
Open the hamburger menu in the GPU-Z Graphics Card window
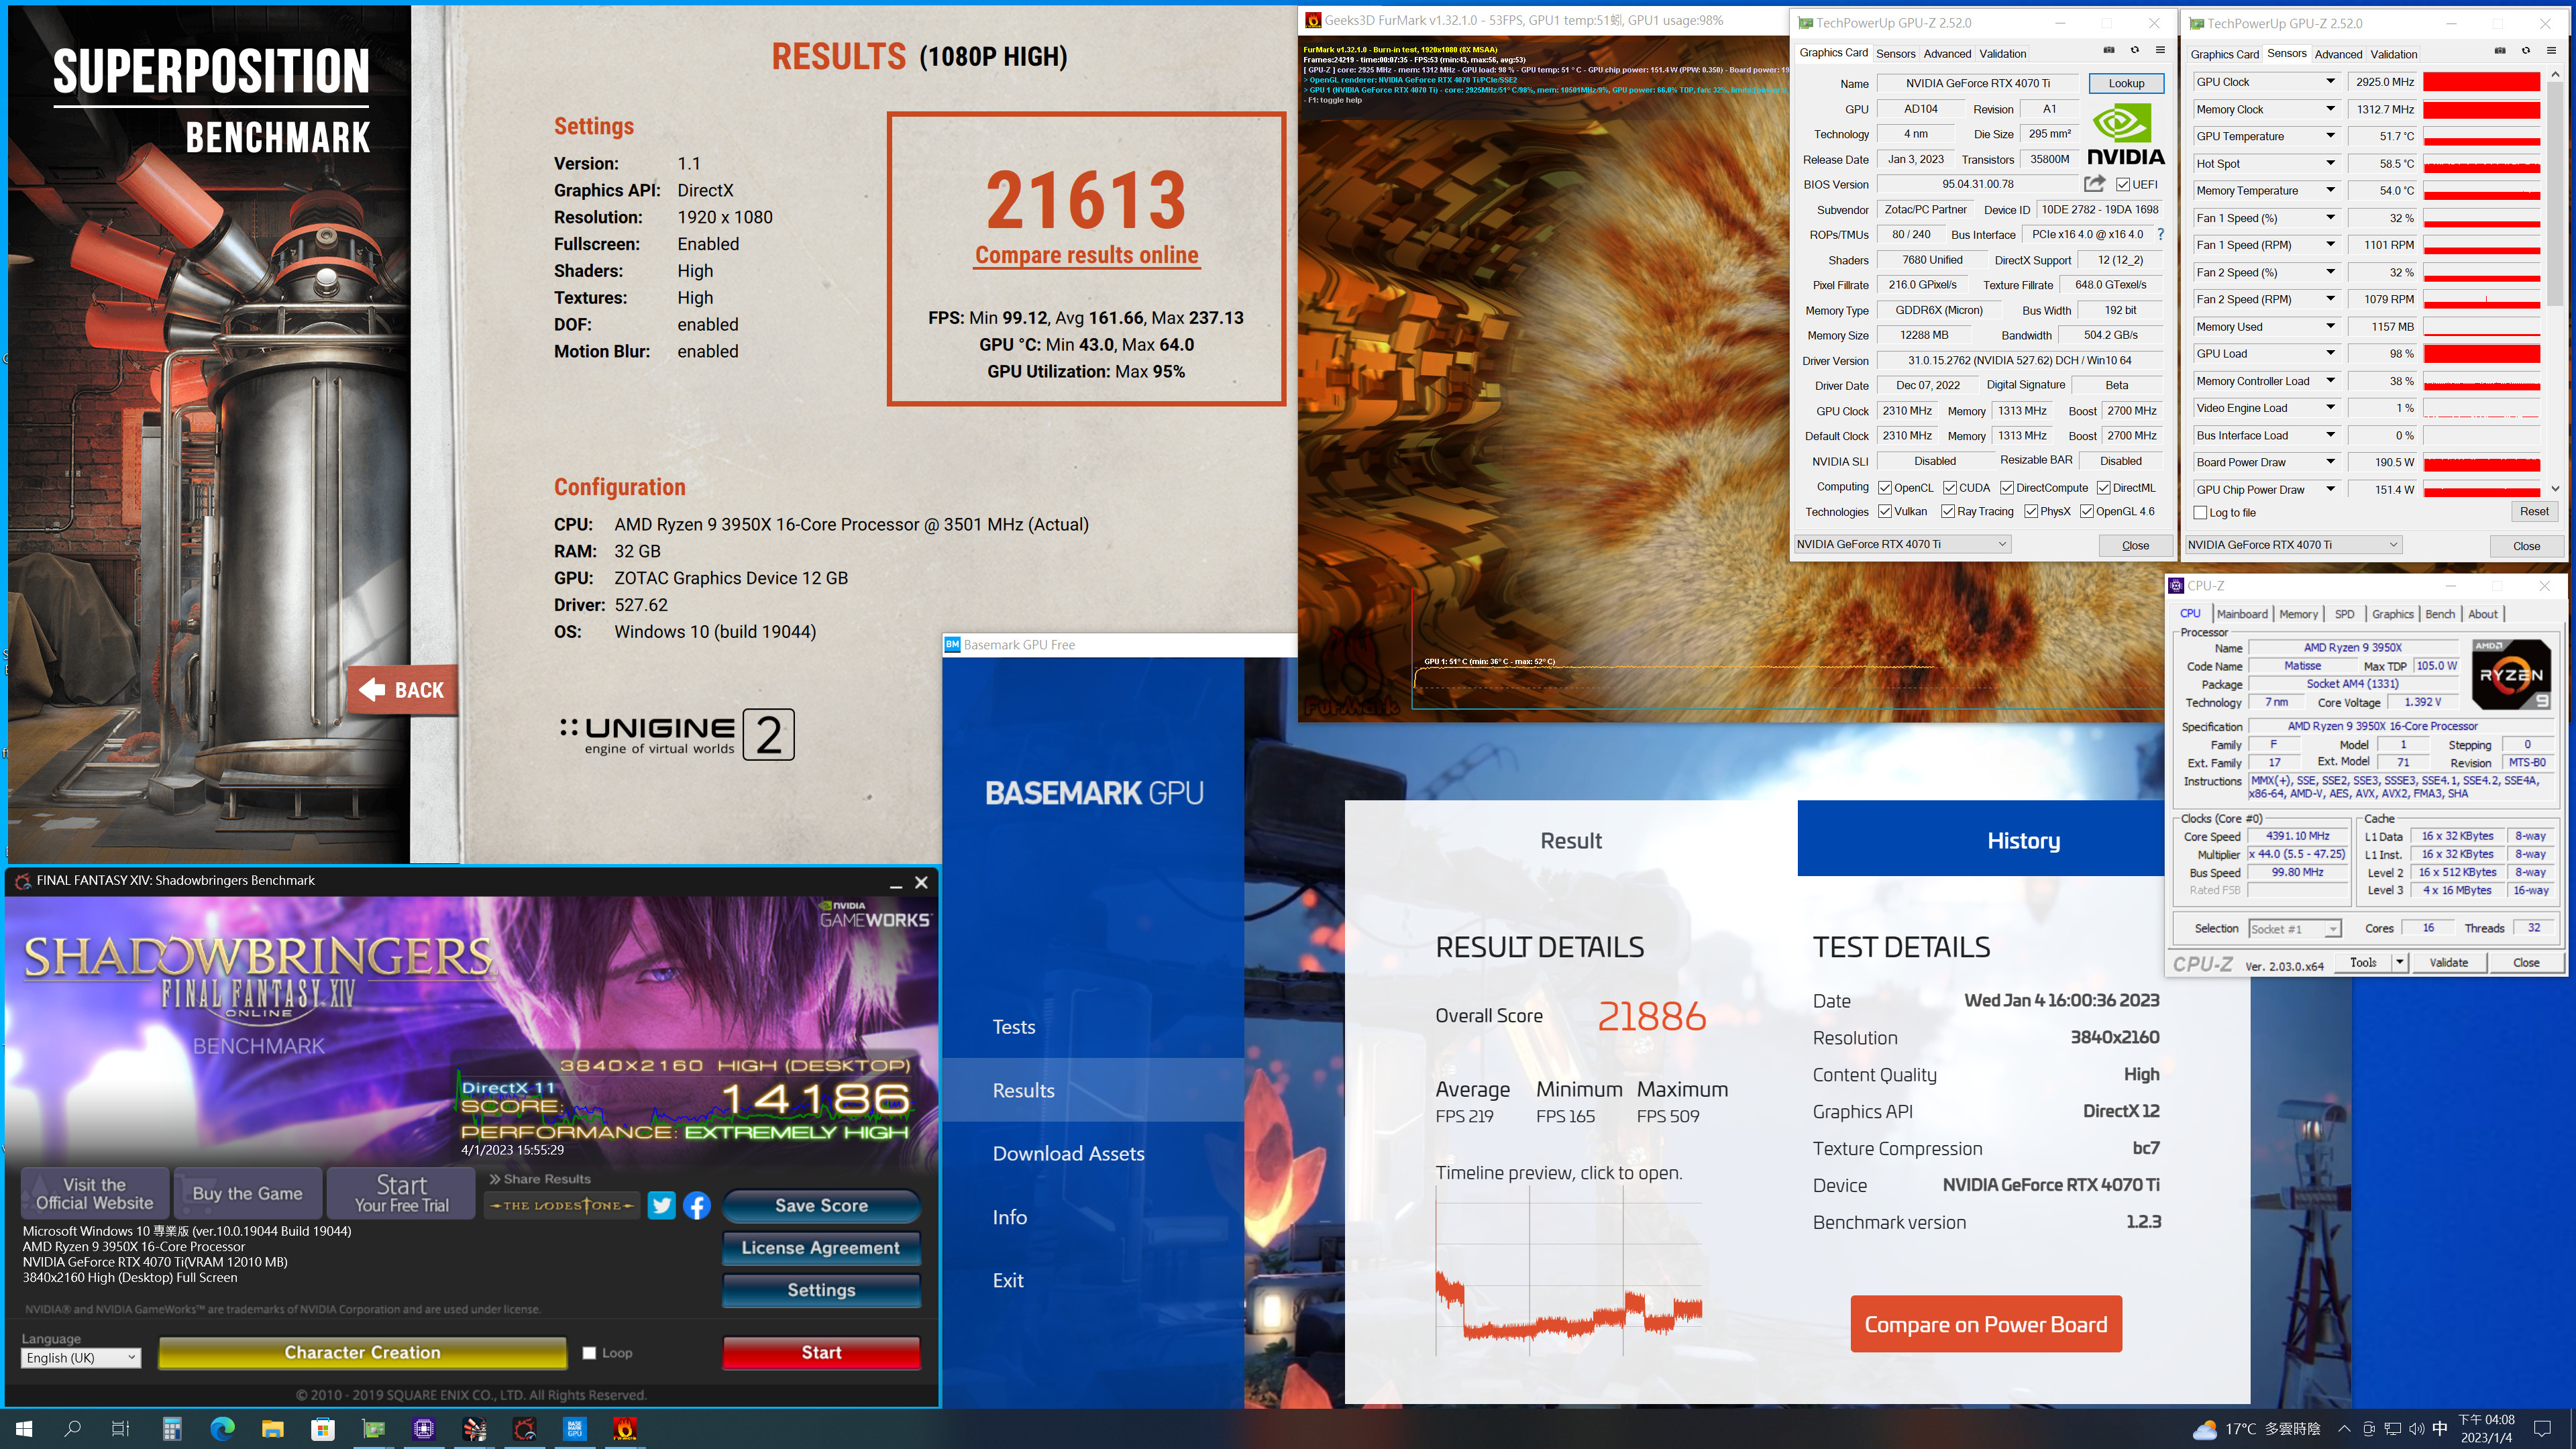click(x=2160, y=50)
